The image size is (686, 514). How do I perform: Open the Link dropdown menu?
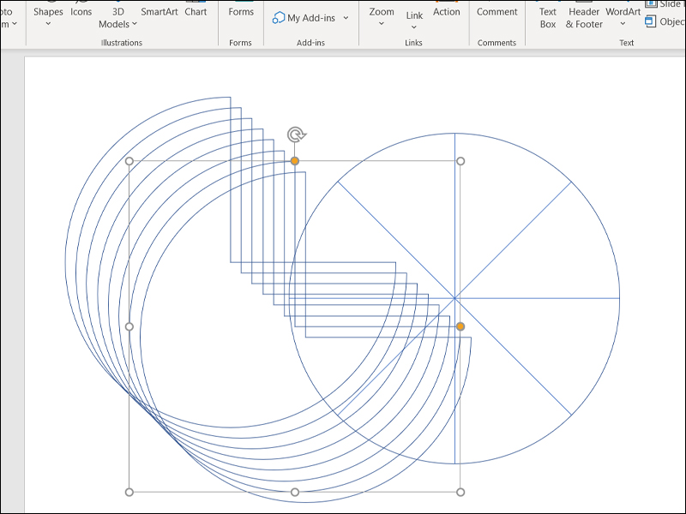[414, 20]
